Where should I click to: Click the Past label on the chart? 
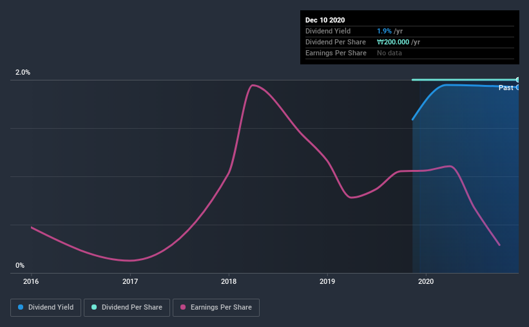point(506,88)
